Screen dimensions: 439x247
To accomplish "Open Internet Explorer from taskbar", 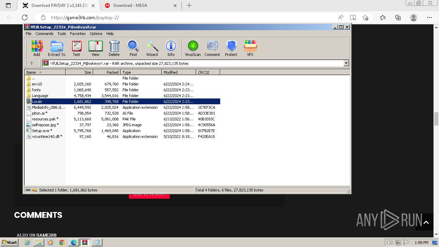I will pyautogui.click(x=27, y=243).
